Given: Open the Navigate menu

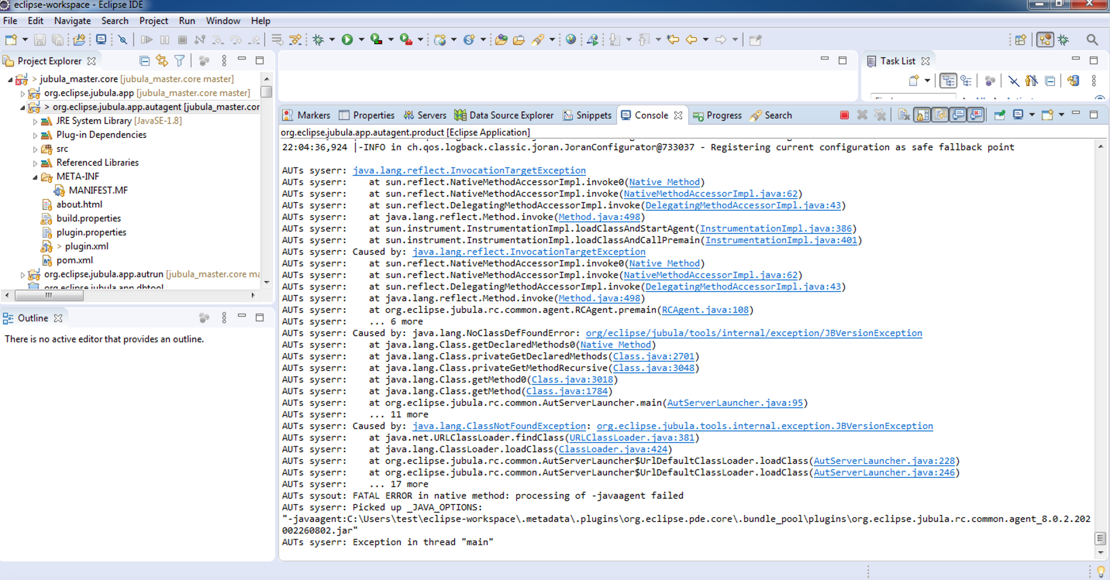Looking at the screenshot, I should (72, 21).
